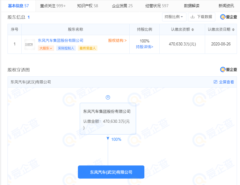Switch to the 重点关注 tab
The image size is (240, 185).
pyautogui.click(x=53, y=6)
